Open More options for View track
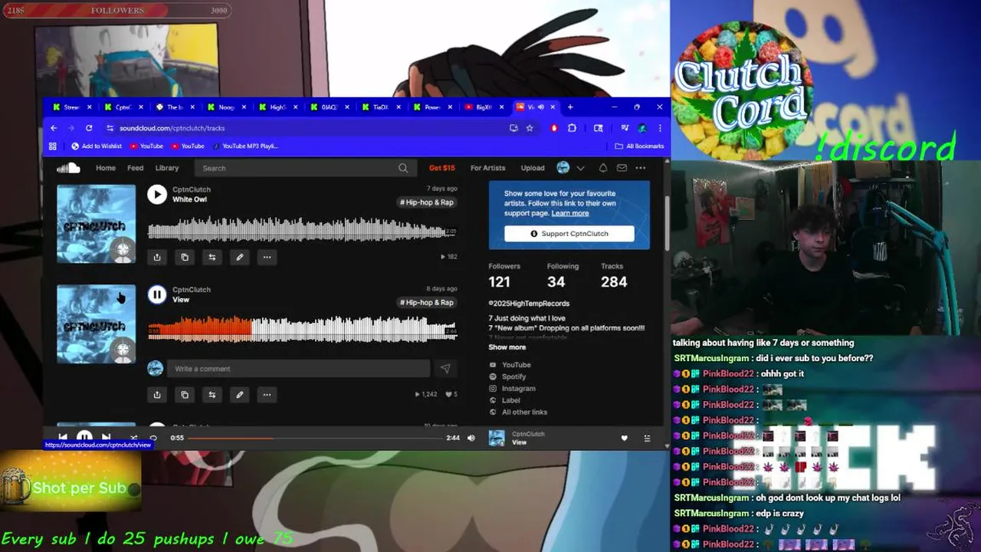 [267, 395]
